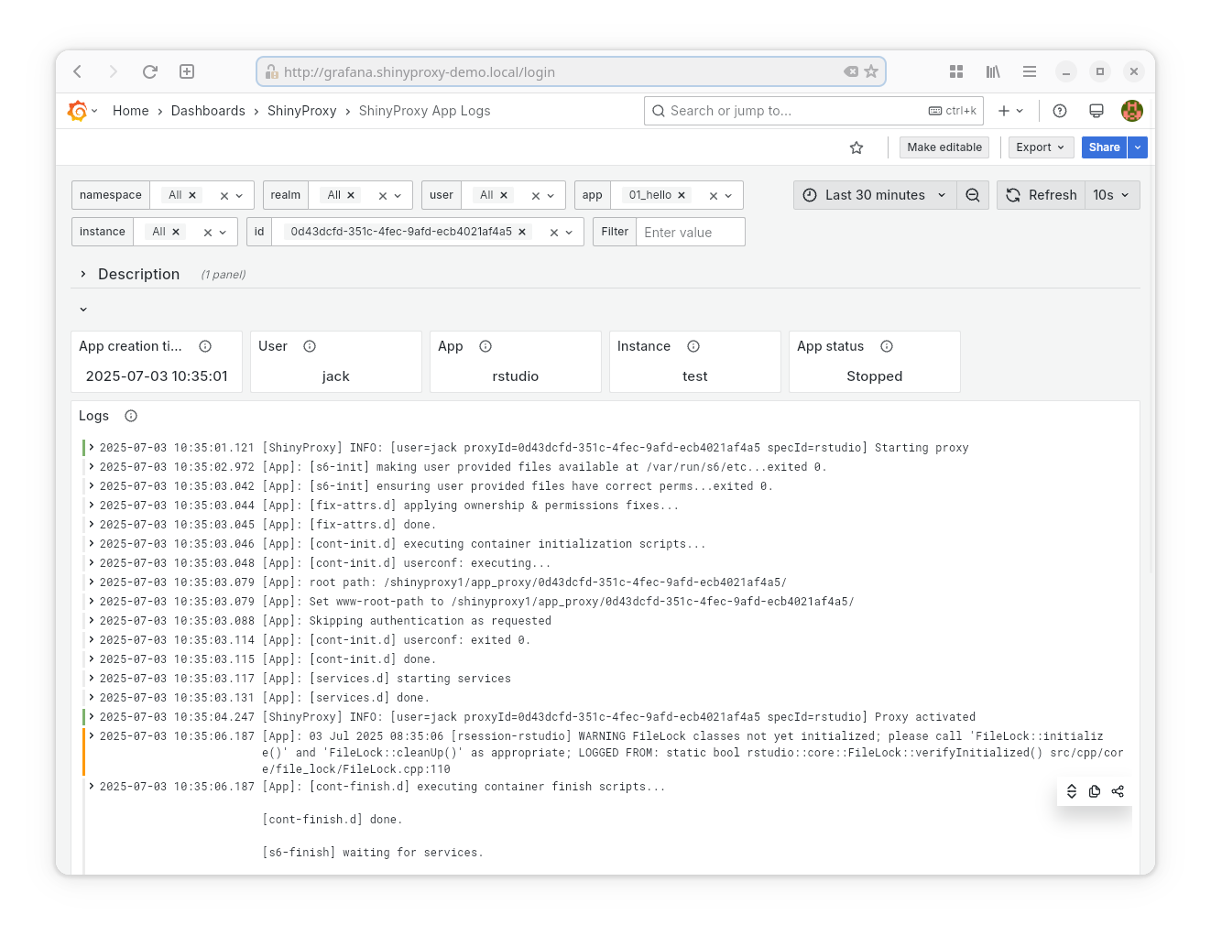Remove All value from instance filter
The image size is (1211, 936).
coord(176,232)
